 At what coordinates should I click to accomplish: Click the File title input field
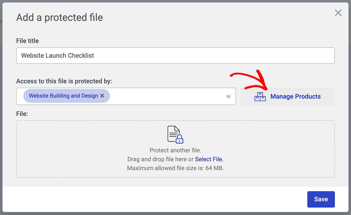pos(175,55)
